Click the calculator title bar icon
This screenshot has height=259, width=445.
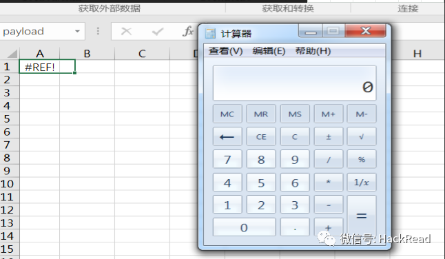click(x=210, y=34)
